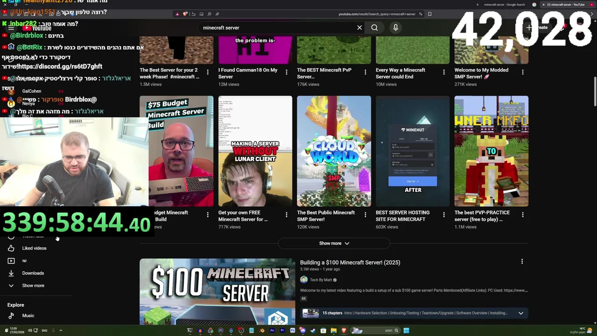The image size is (597, 336).
Task: Open options for 'I Found Camman18 On My Server'
Action: pos(286,72)
